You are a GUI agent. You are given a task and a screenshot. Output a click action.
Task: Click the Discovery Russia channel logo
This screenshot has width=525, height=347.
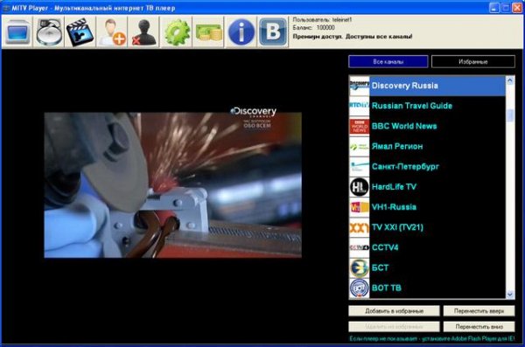pyautogui.click(x=360, y=86)
